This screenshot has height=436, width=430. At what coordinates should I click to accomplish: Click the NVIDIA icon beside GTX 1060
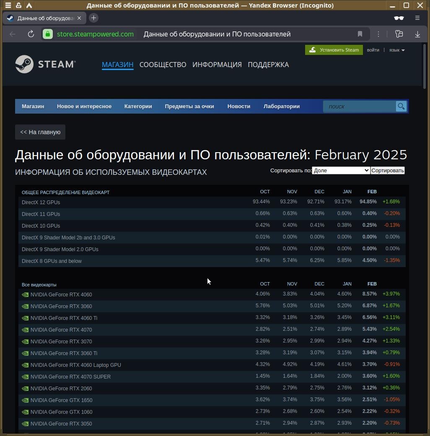coord(25,412)
